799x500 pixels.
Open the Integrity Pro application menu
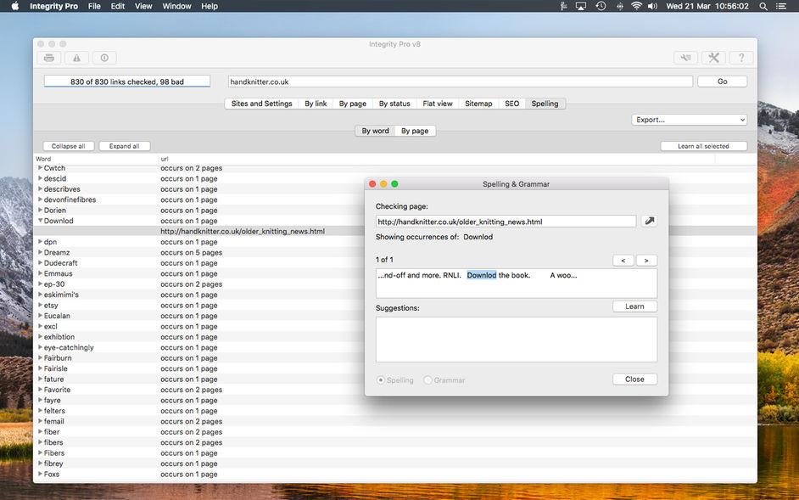point(53,6)
